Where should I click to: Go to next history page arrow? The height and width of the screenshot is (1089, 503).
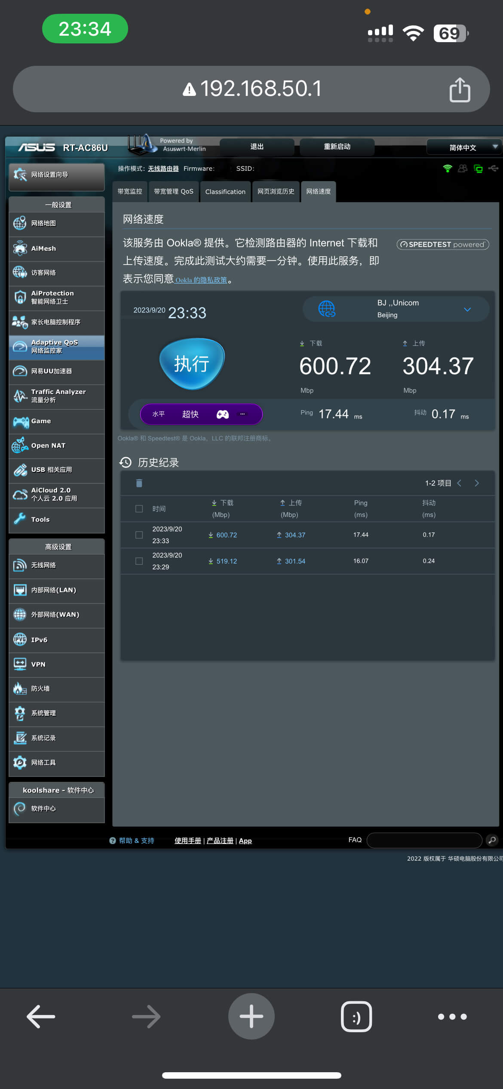point(476,483)
